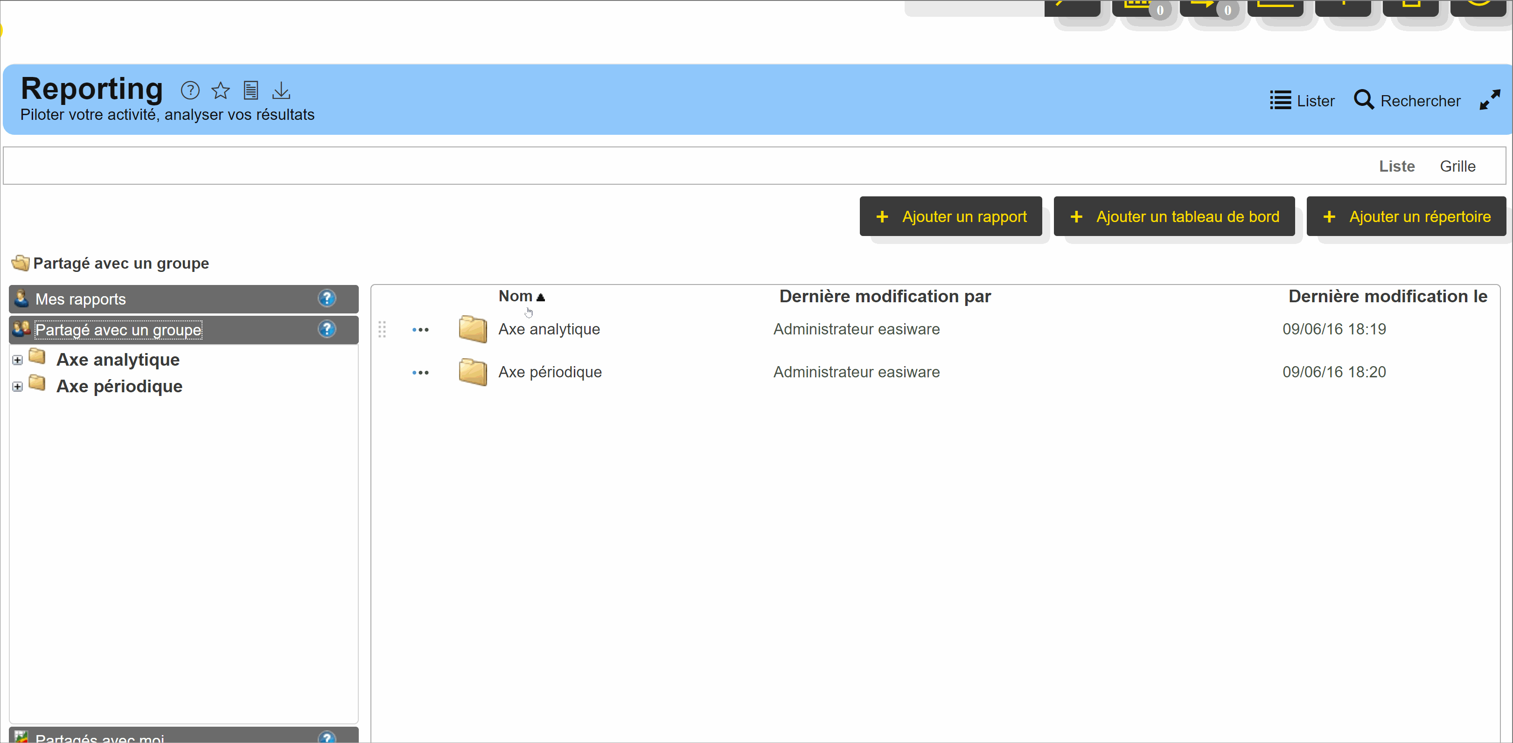
Task: Click the document page icon beside Reporting
Action: 251,90
